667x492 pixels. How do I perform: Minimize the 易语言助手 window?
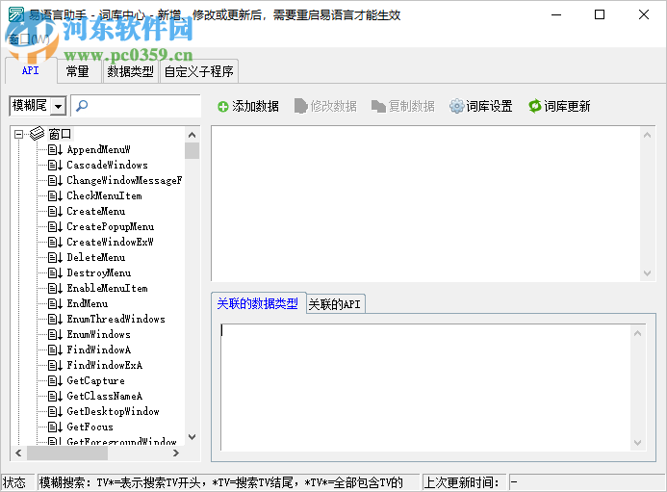(556, 14)
